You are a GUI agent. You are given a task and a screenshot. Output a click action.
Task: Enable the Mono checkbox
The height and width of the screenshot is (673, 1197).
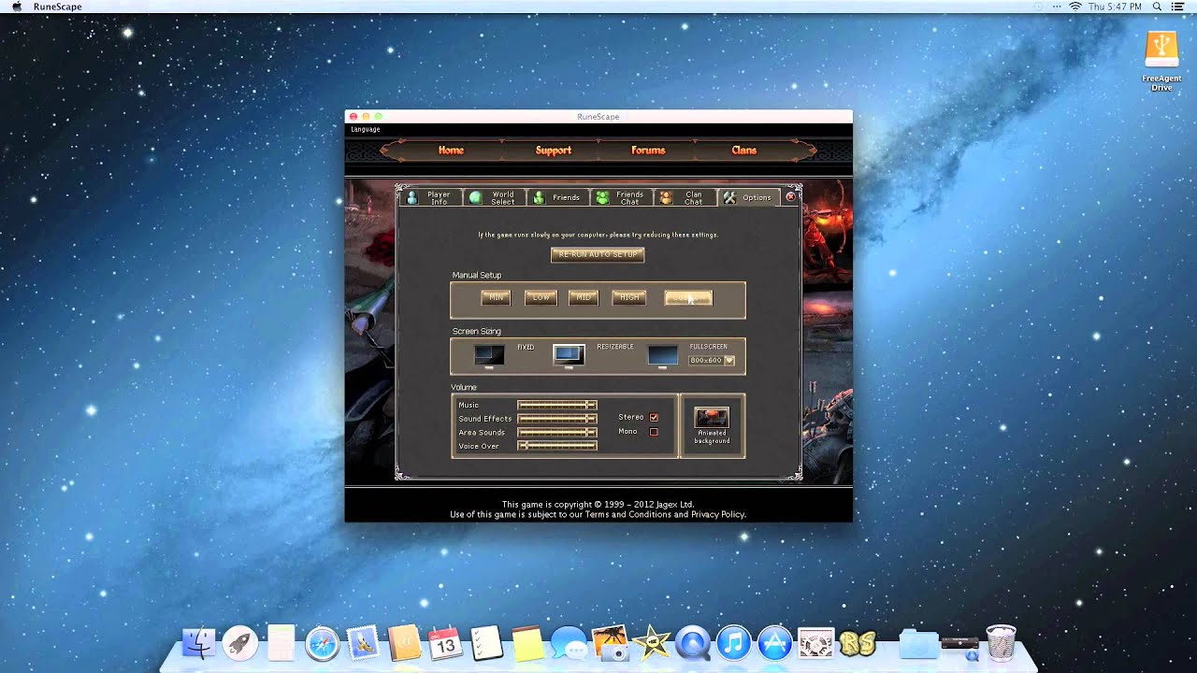click(x=654, y=432)
